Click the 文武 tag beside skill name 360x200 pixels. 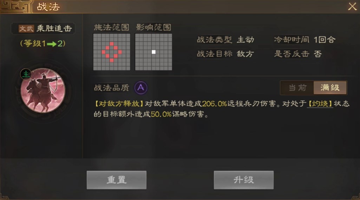pyautogui.click(x=26, y=28)
